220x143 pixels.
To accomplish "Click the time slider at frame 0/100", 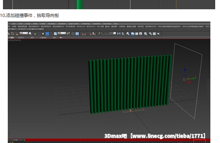I will [15, 140].
